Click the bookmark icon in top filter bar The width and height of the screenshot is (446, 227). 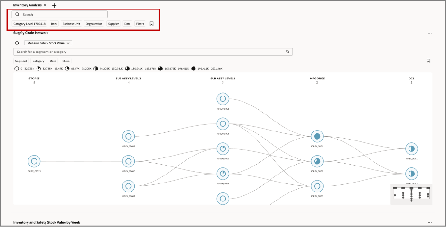tap(152, 24)
